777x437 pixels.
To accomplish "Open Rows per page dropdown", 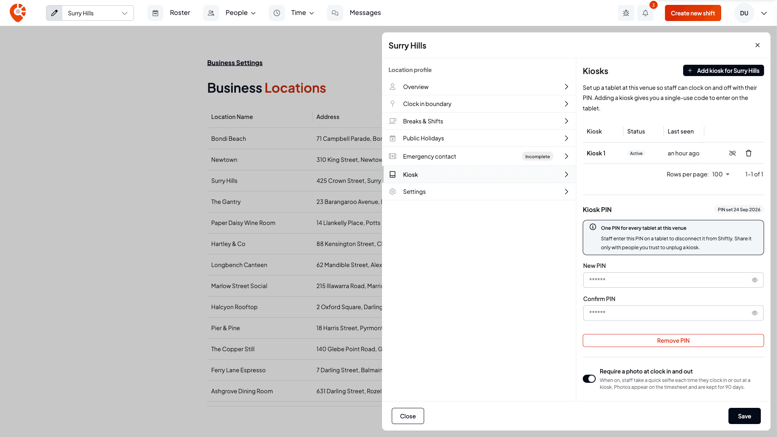I will point(721,174).
